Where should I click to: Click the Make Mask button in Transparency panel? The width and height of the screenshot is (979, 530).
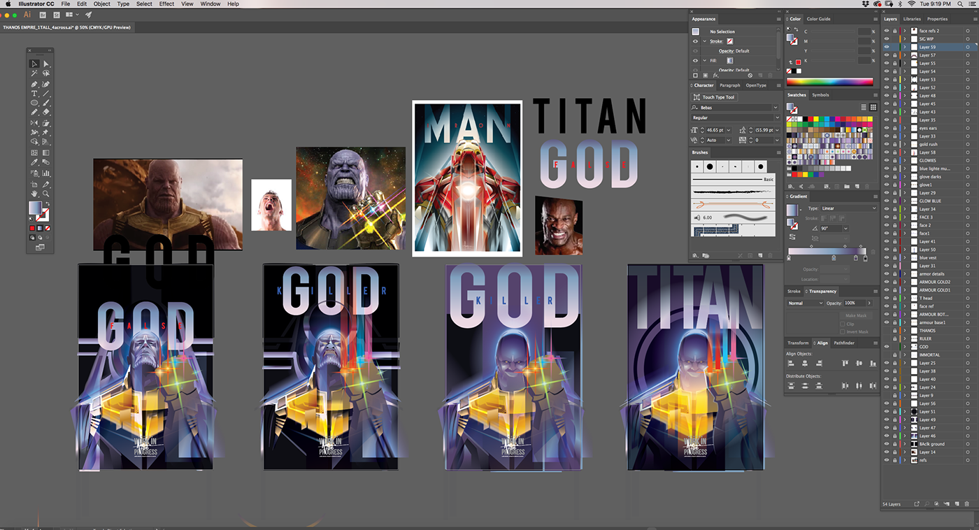857,315
